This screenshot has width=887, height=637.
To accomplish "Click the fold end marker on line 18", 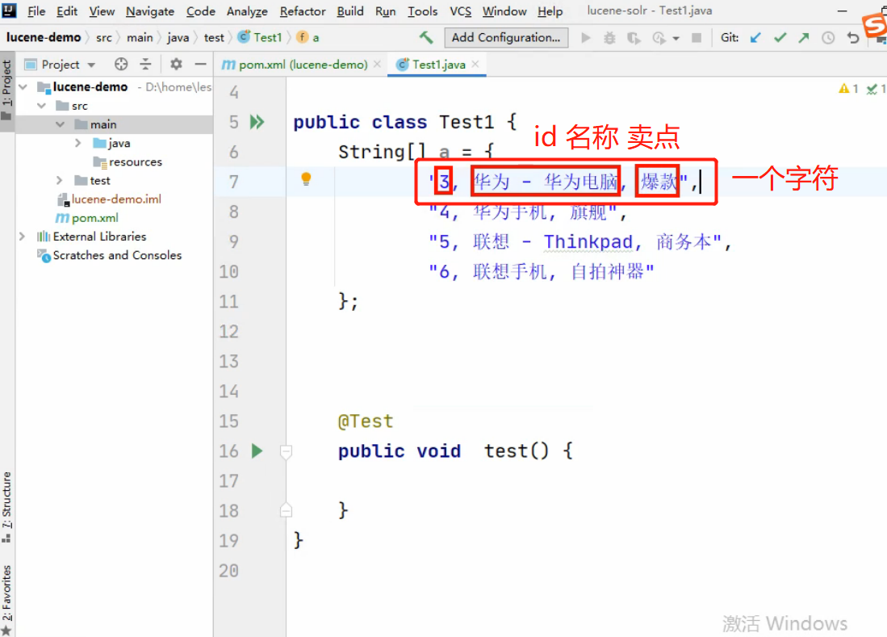I will [x=287, y=510].
